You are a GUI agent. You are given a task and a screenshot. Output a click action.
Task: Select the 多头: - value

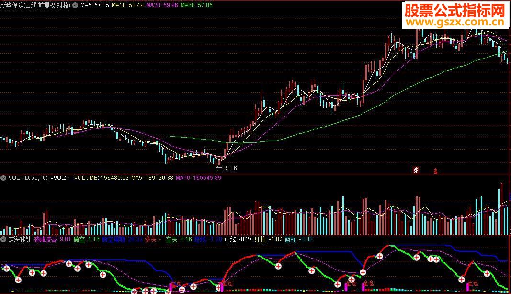click(153, 239)
